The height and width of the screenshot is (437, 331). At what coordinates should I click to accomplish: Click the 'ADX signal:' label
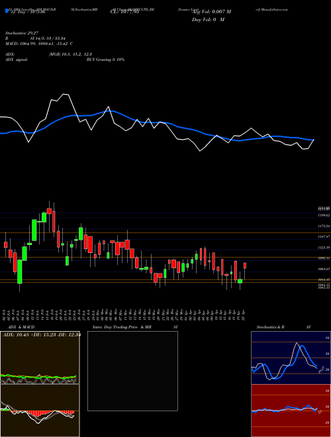(16, 60)
